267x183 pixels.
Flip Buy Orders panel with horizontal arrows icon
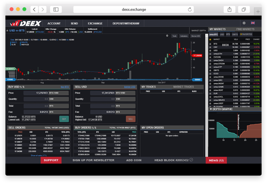93,128
